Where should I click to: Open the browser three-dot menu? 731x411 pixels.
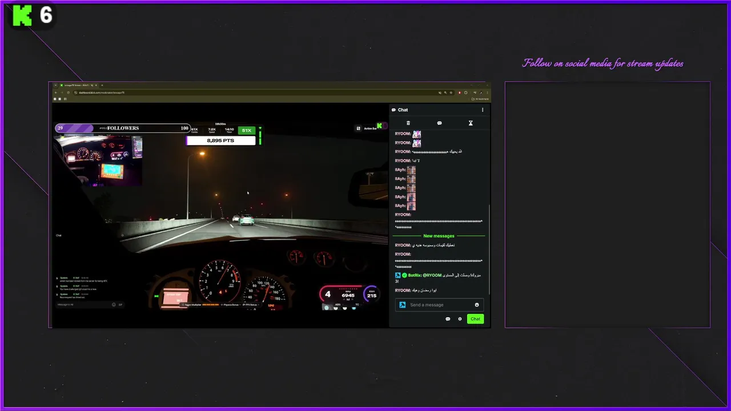[487, 92]
